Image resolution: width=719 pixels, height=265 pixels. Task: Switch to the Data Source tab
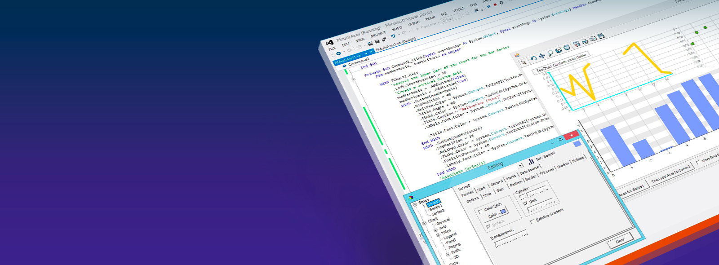[x=529, y=170]
